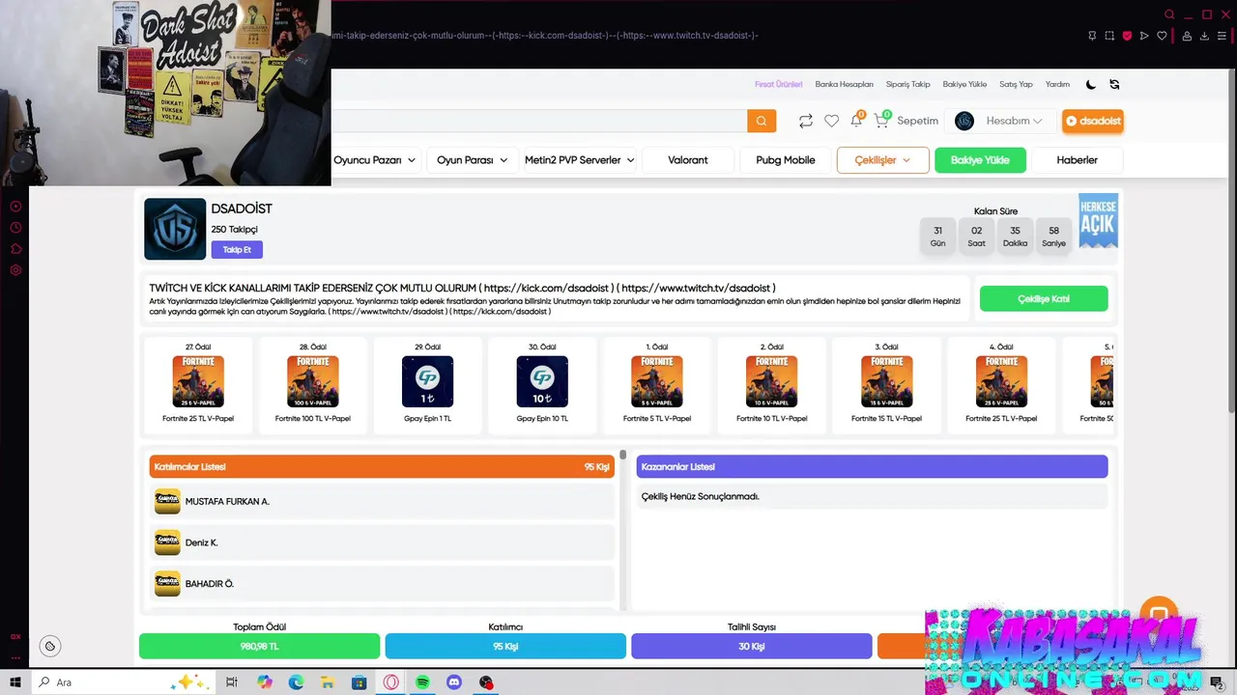Expand the Metin2 PVP Serverler dropdown
The image size is (1237, 695).
pos(580,160)
